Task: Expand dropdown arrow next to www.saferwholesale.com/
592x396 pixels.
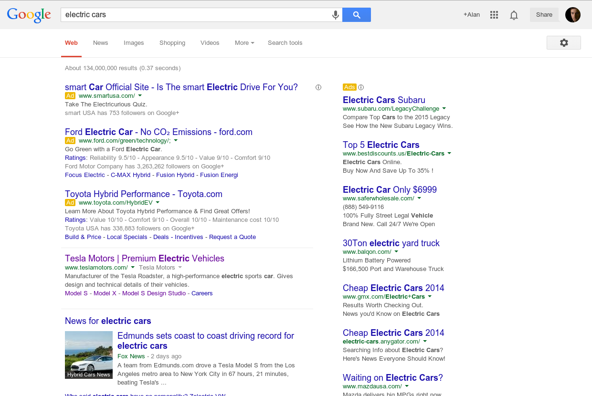Action: (419, 198)
